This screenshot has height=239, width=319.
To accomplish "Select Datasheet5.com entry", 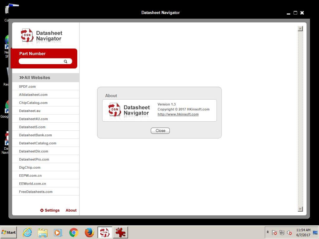I will pos(46,127).
